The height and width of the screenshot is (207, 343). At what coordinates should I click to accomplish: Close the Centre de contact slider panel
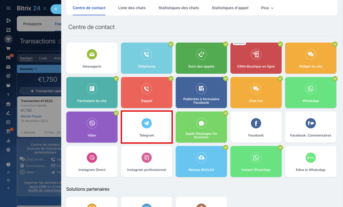coord(56,9)
